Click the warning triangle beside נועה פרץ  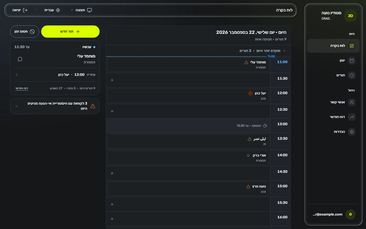point(248,187)
